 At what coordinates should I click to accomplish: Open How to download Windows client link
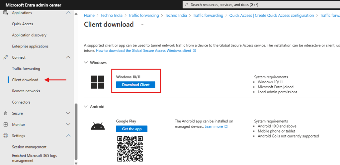pos(143,50)
